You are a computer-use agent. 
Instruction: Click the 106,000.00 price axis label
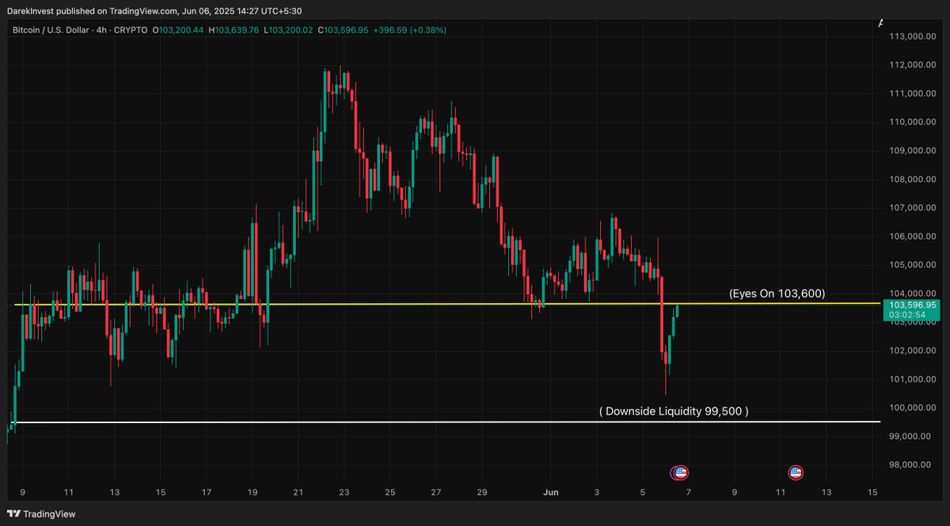pos(914,237)
